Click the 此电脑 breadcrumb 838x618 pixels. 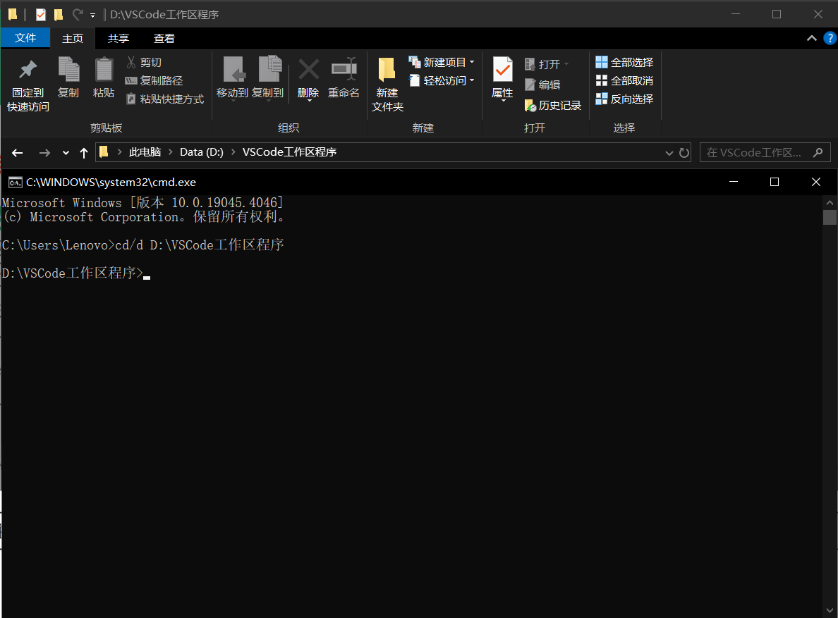(145, 152)
